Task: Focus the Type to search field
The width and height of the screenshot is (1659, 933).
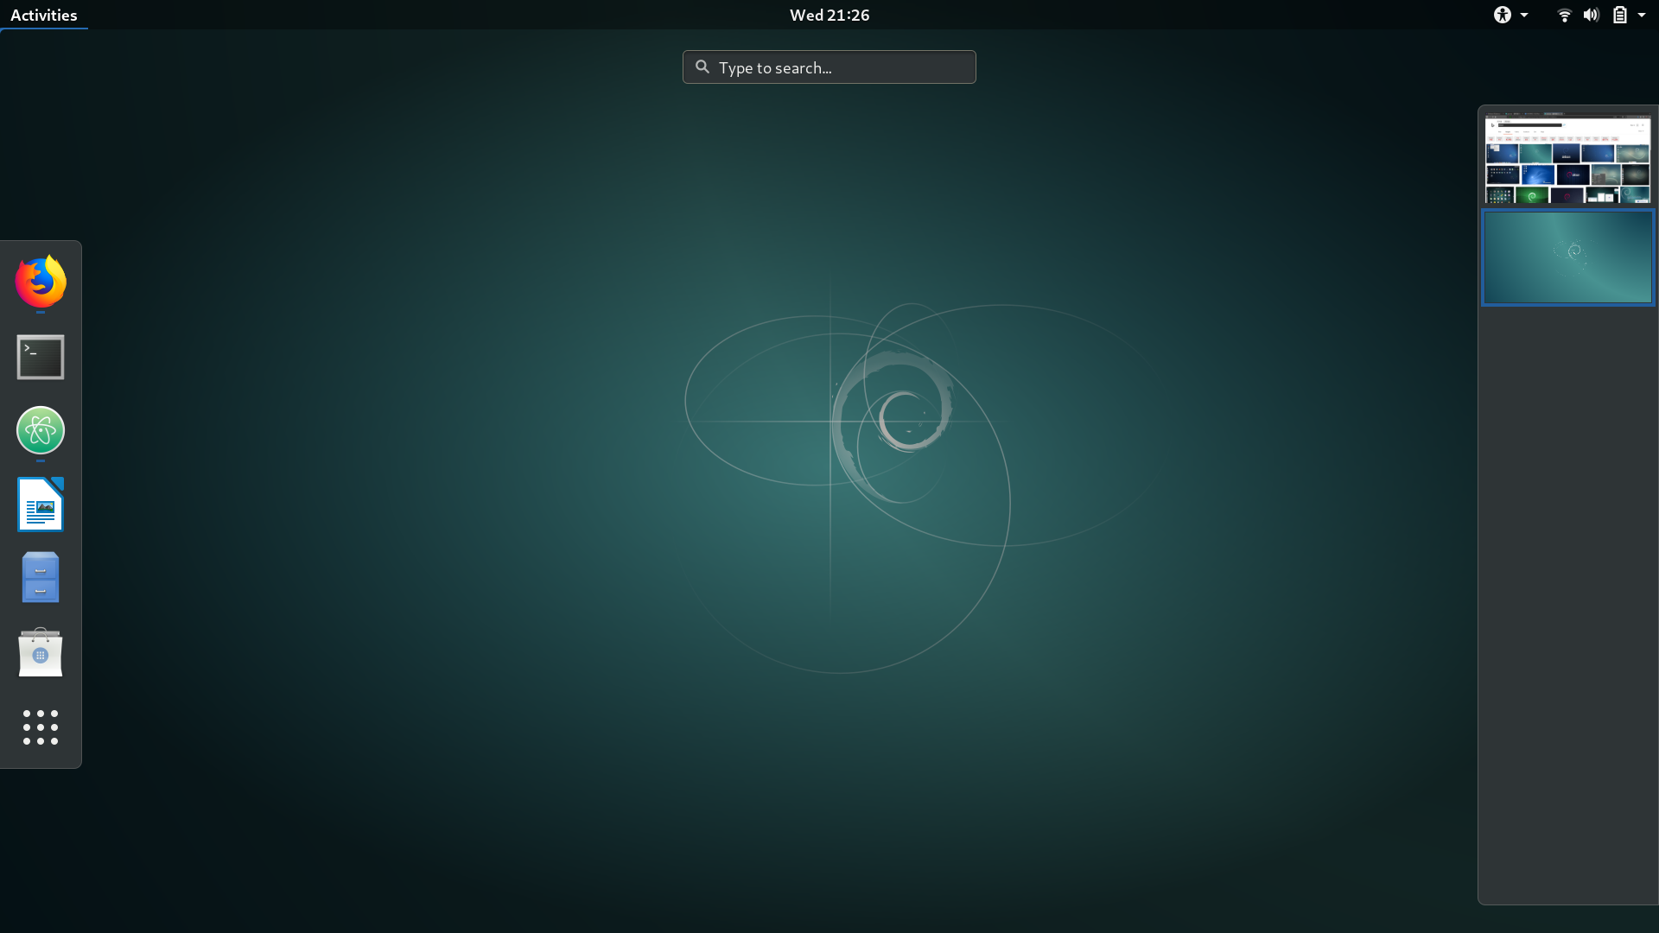Action: pyautogui.click(x=842, y=67)
